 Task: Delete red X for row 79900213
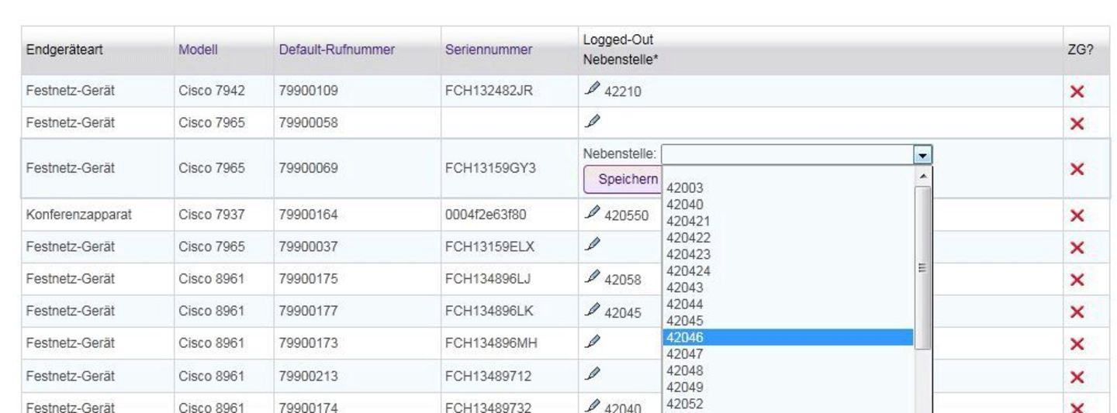(1077, 377)
